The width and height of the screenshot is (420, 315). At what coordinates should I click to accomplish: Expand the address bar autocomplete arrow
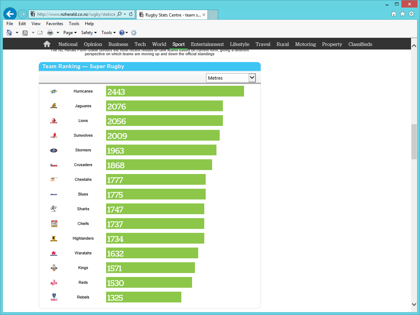(x=125, y=14)
